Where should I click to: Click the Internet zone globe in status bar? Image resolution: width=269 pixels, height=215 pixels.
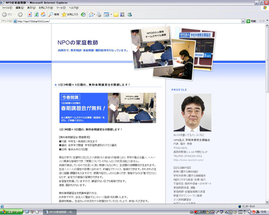coord(240,206)
